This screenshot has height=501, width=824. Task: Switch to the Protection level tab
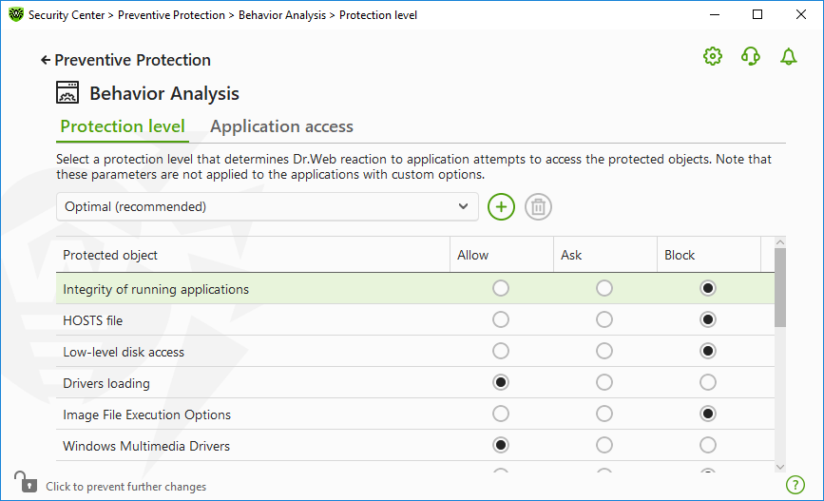click(123, 126)
